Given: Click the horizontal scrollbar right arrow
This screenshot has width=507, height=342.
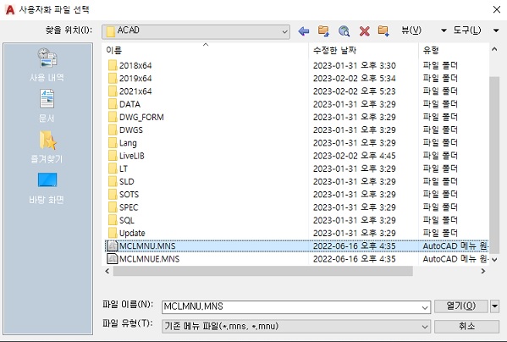Looking at the screenshot, I should click(x=483, y=271).
